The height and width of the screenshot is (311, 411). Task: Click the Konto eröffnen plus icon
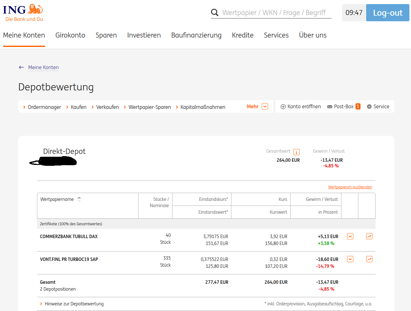[x=283, y=107]
